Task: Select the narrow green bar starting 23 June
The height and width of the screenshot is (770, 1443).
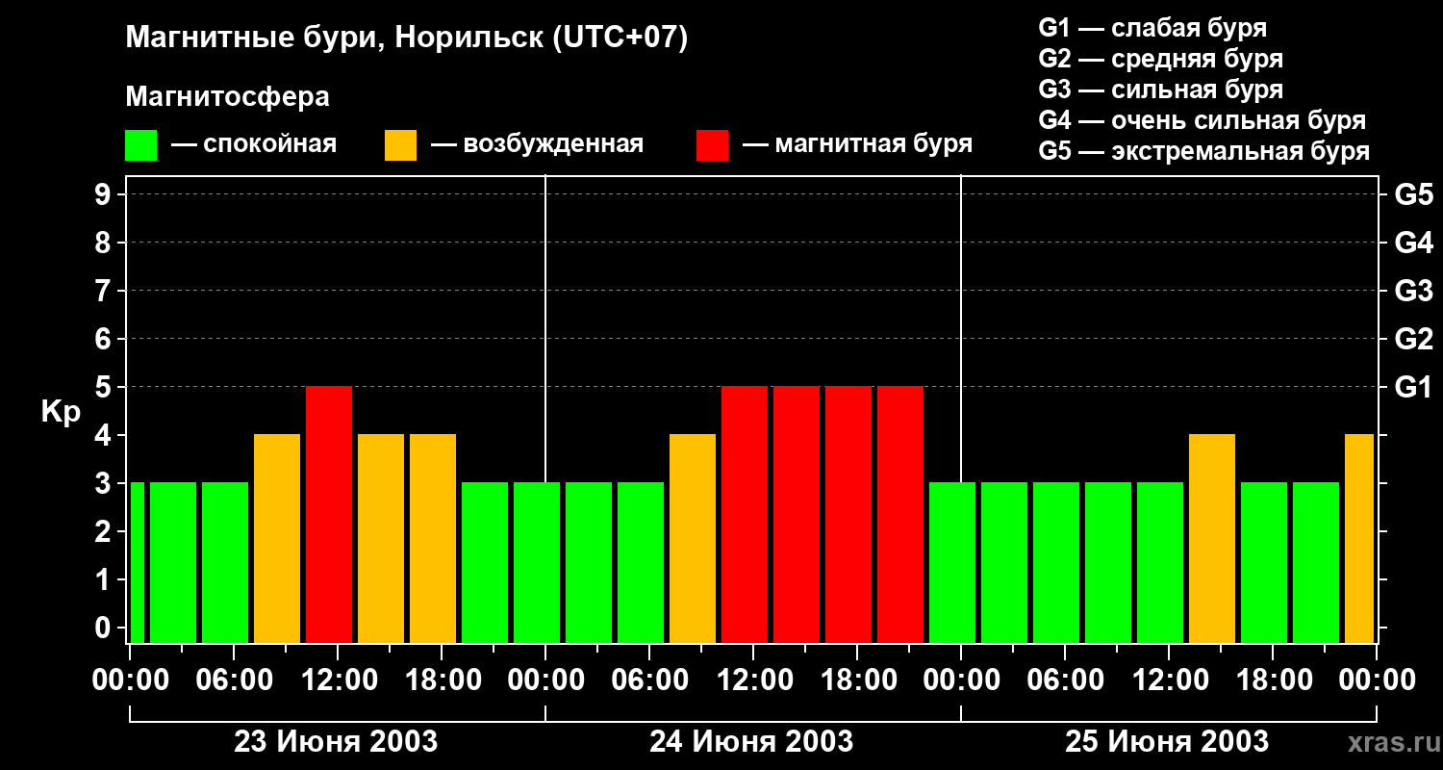Action: coord(137,562)
